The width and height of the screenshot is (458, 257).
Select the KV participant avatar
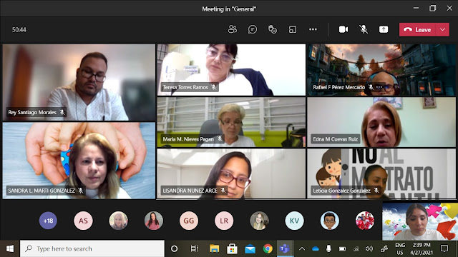(294, 221)
